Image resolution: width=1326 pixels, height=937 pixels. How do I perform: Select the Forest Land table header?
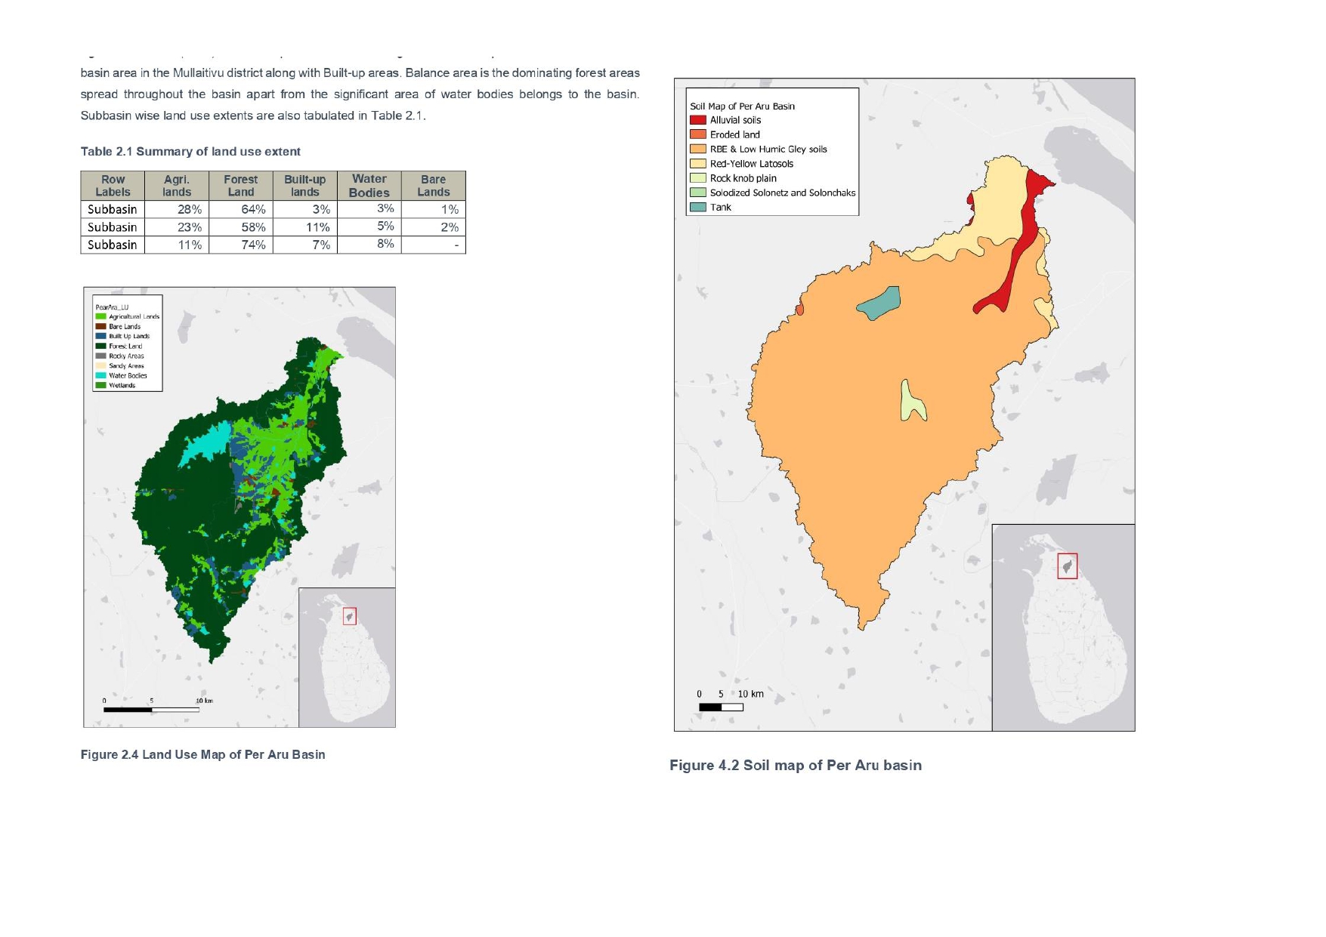pyautogui.click(x=240, y=186)
